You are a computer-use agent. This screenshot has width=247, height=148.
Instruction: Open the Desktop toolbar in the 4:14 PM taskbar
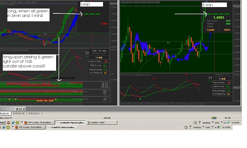click(197, 127)
